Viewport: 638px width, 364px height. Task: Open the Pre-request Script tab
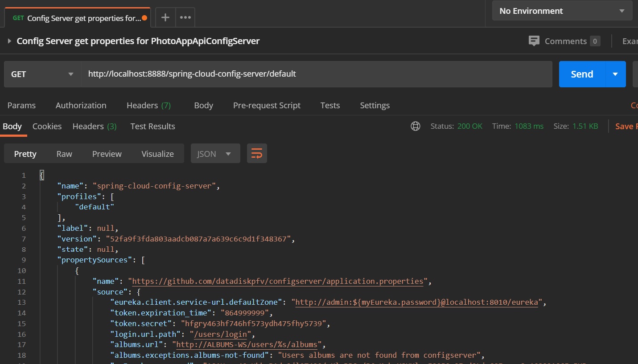tap(267, 106)
